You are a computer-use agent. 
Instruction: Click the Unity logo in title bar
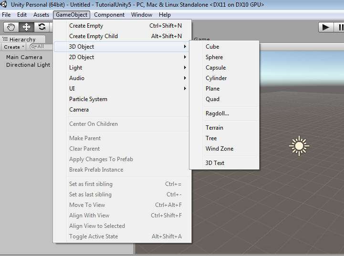4,4
